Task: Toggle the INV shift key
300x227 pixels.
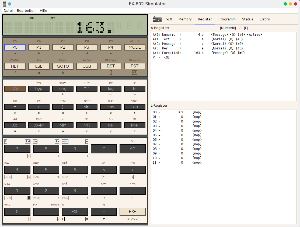Action: coord(15,89)
